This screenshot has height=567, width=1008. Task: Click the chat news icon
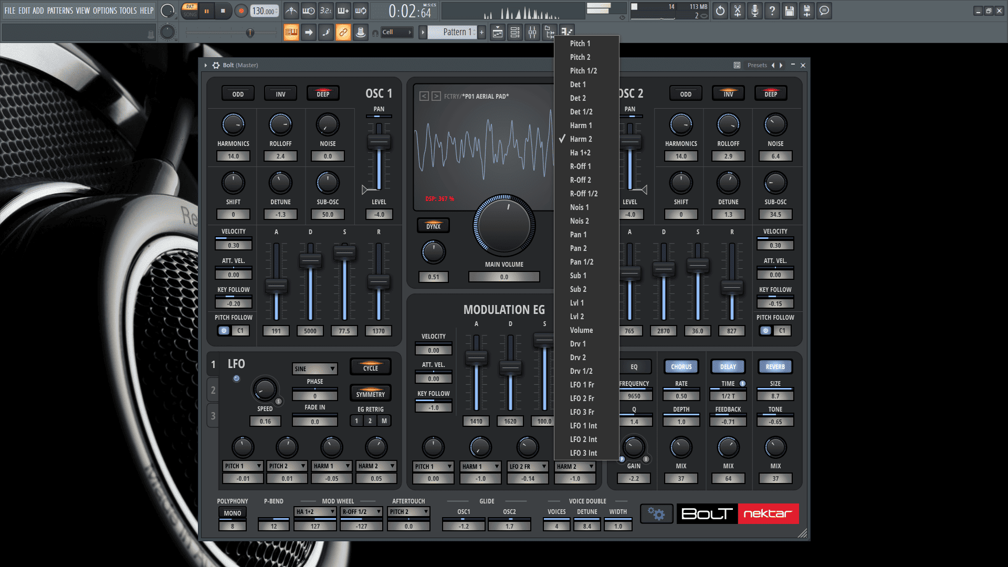824,10
